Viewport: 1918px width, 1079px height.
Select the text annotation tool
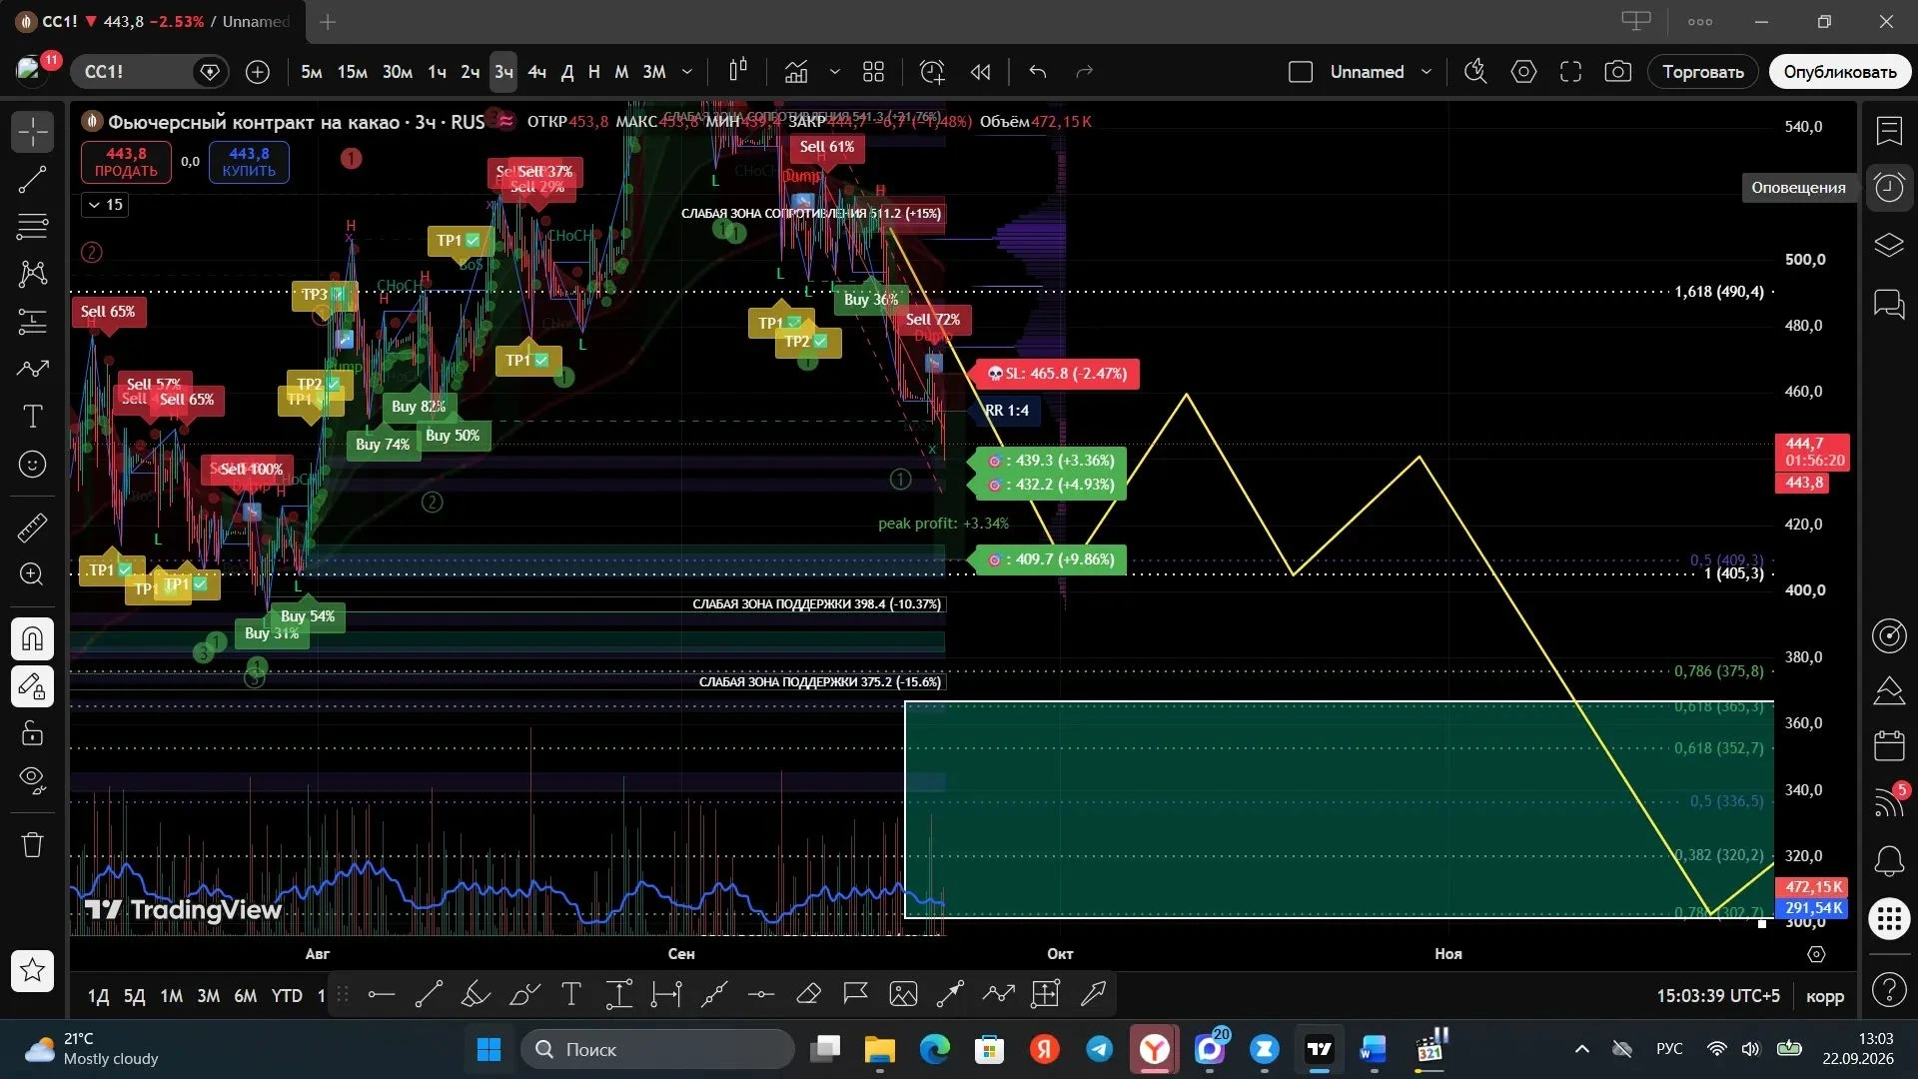tap(33, 417)
